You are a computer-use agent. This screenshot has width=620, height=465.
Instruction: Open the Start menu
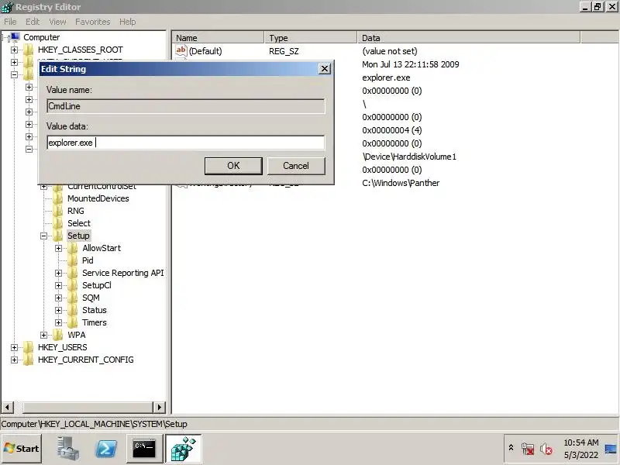(22, 449)
